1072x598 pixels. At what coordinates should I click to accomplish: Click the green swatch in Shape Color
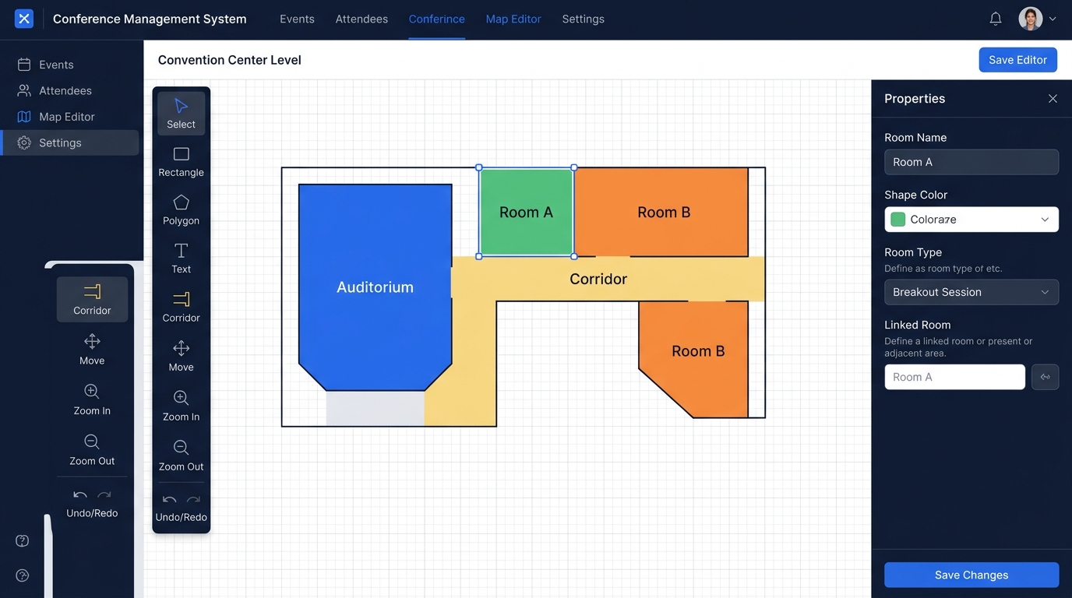[x=897, y=220]
